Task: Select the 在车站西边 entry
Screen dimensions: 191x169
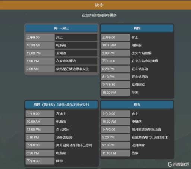Action: coord(140,77)
